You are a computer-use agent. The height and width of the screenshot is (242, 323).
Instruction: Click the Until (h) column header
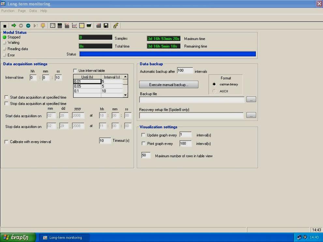pyautogui.click(x=87, y=77)
